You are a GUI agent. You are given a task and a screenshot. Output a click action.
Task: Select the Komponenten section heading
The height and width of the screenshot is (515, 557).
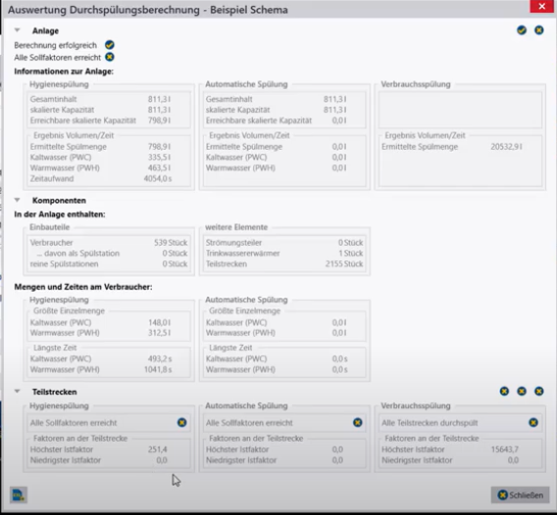59,201
